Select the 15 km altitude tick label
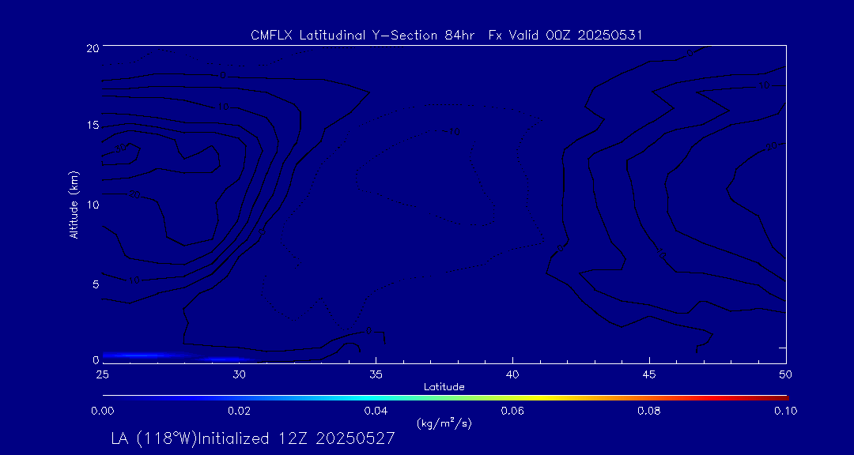Screen dimensions: 854x455 [93, 126]
